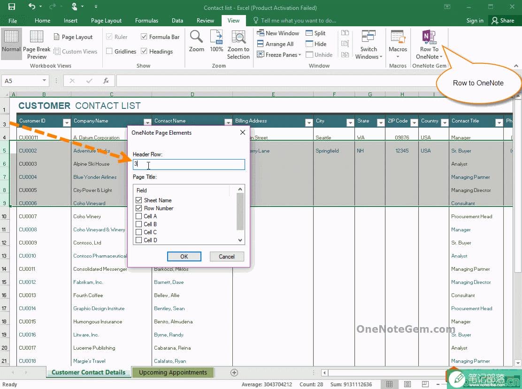Click the Share icon button

click(503, 21)
